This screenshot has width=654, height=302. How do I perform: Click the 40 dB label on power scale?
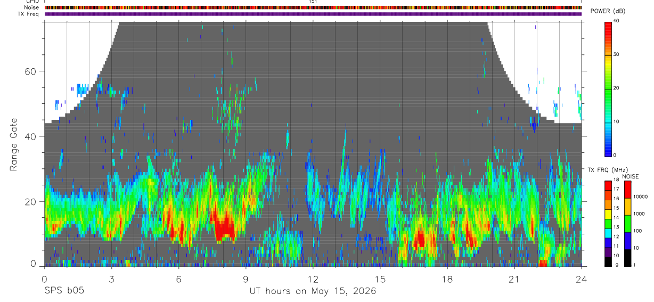pyautogui.click(x=617, y=21)
